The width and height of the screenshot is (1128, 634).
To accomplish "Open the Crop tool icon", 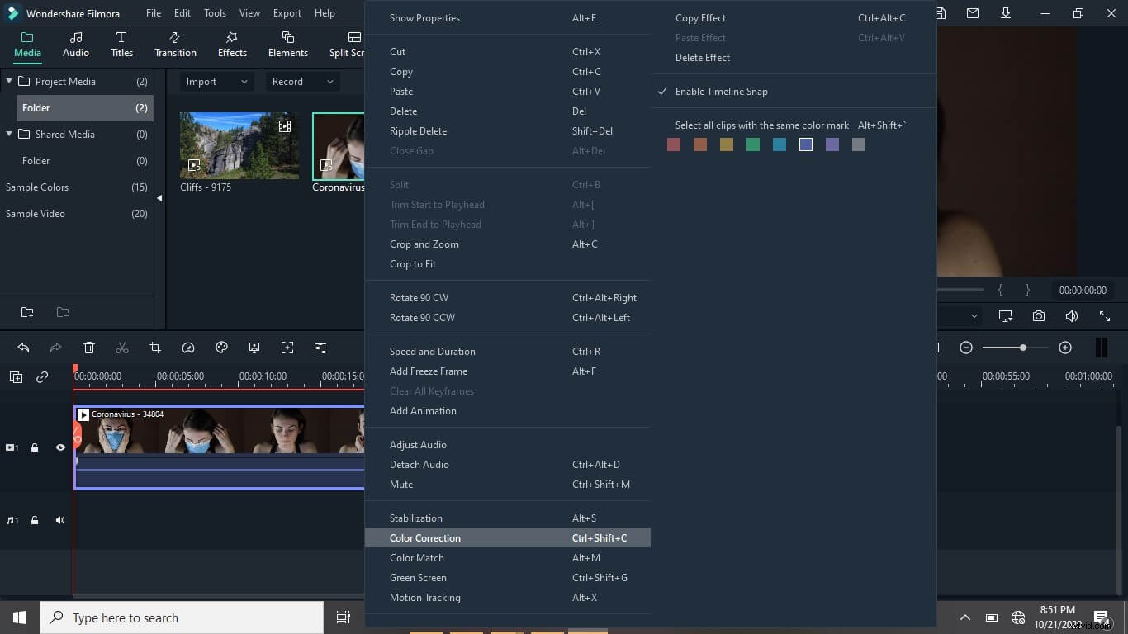I will 155,348.
